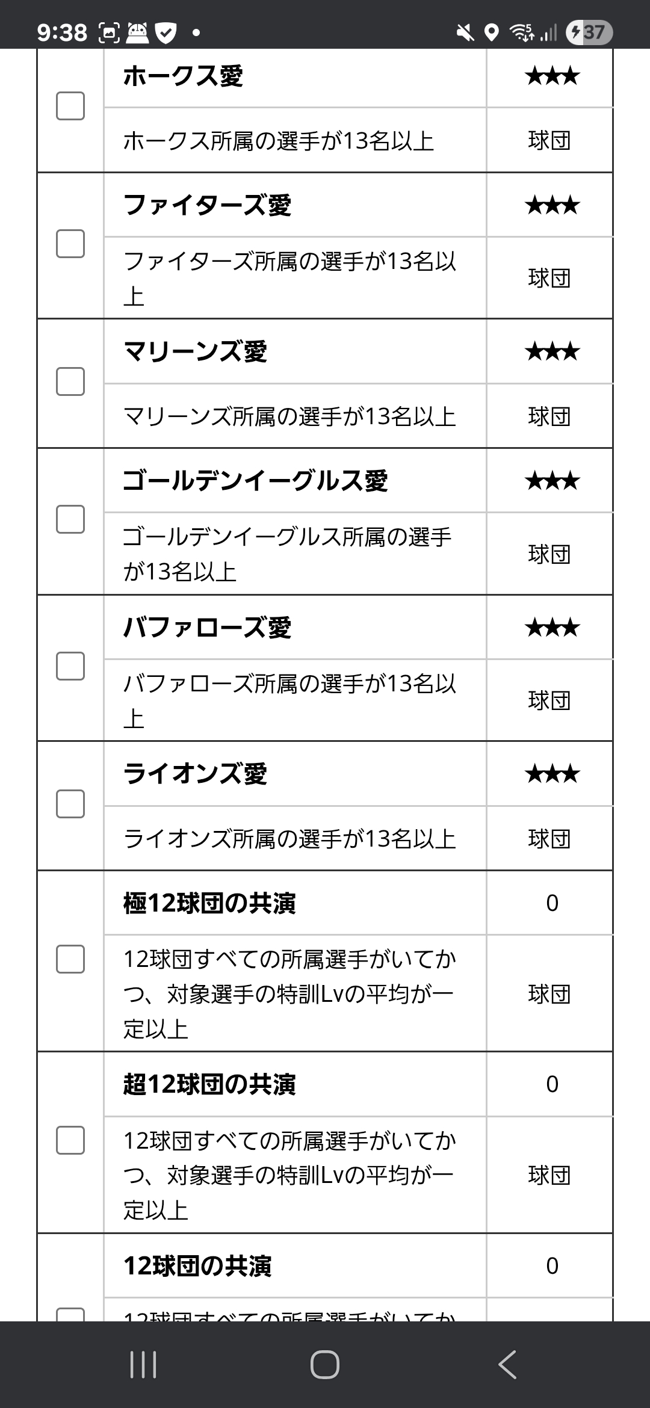
Task: Tap the three-star rating for ホークス愛
Action: point(552,76)
